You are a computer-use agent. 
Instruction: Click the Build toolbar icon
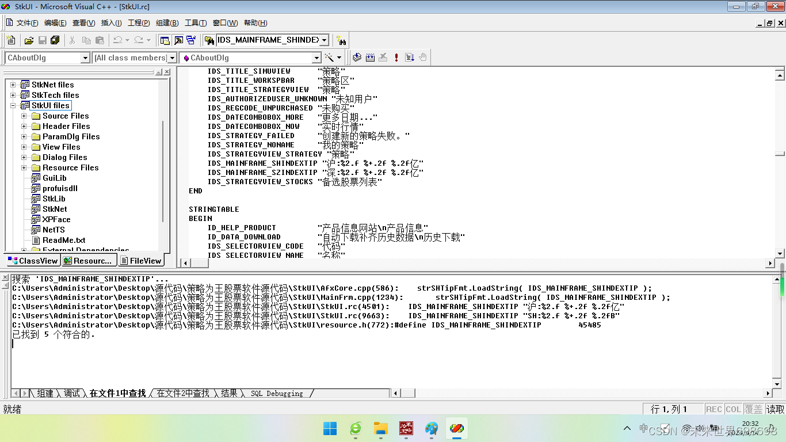pos(370,58)
